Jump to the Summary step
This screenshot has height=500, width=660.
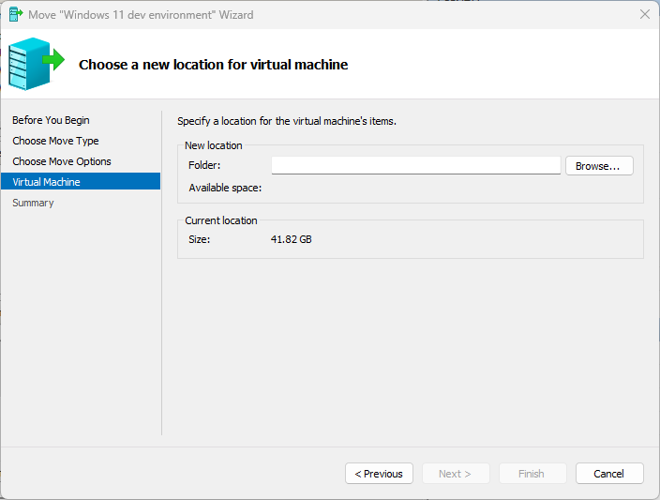click(33, 203)
